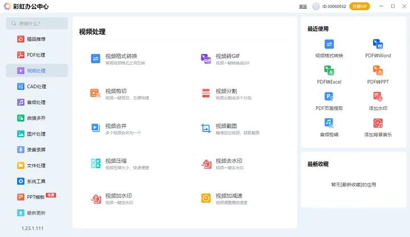The width and height of the screenshot is (410, 237).
Task: Click the ID:30060032 account label
Action: (x=334, y=6)
